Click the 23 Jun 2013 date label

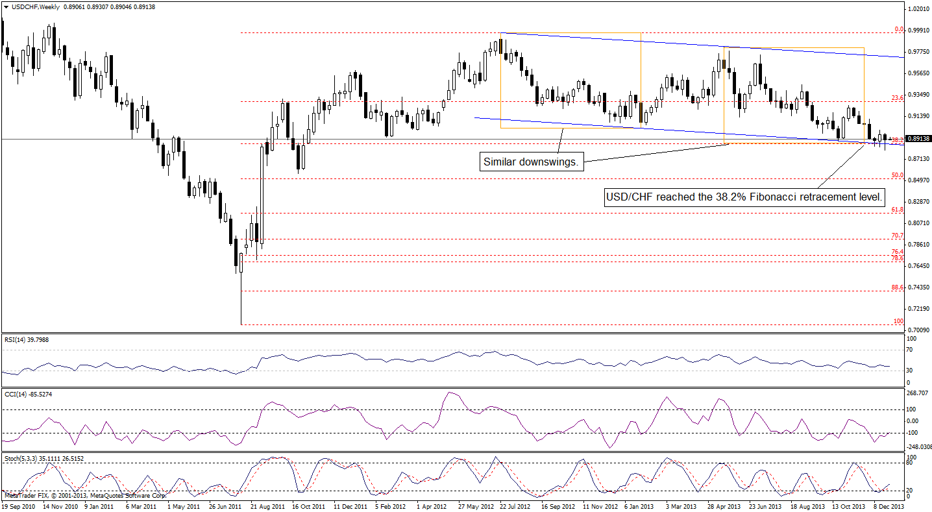(x=765, y=506)
